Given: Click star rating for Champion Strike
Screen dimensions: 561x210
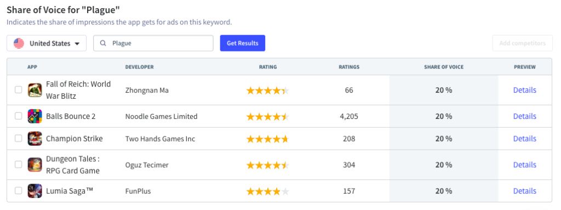Looking at the screenshot, I should click(x=267, y=139).
